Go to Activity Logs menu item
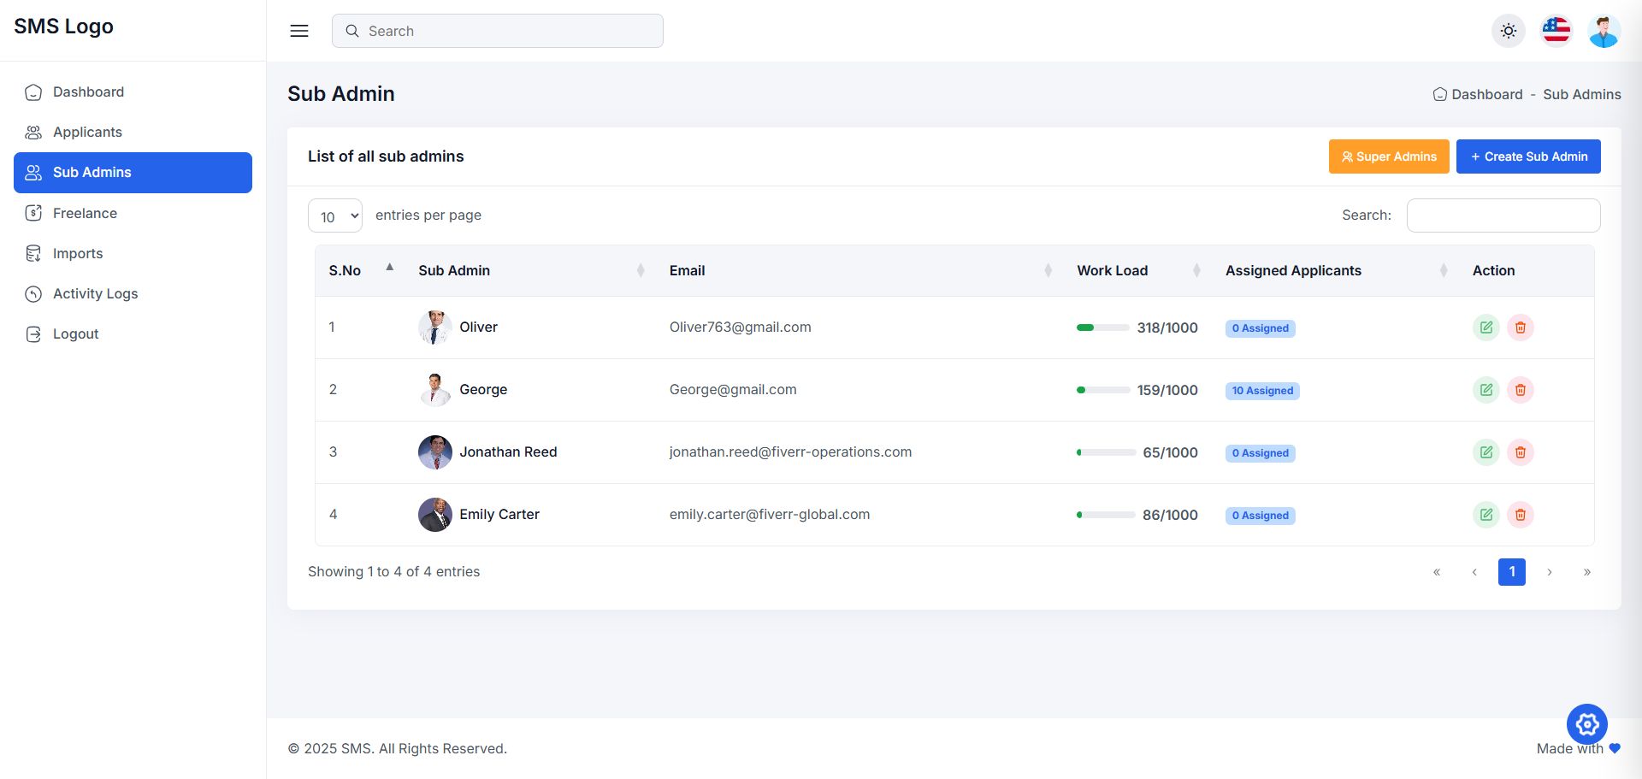Screen dimensions: 1642x779 click(95, 293)
